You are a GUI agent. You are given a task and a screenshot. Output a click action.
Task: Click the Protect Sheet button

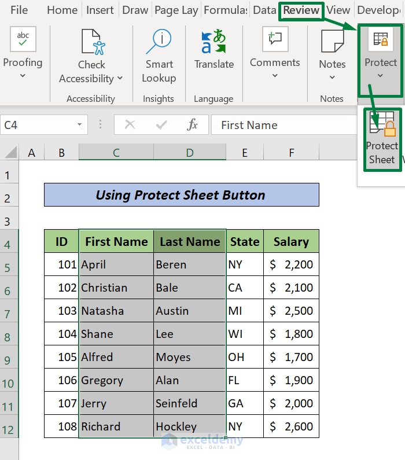[382, 139]
